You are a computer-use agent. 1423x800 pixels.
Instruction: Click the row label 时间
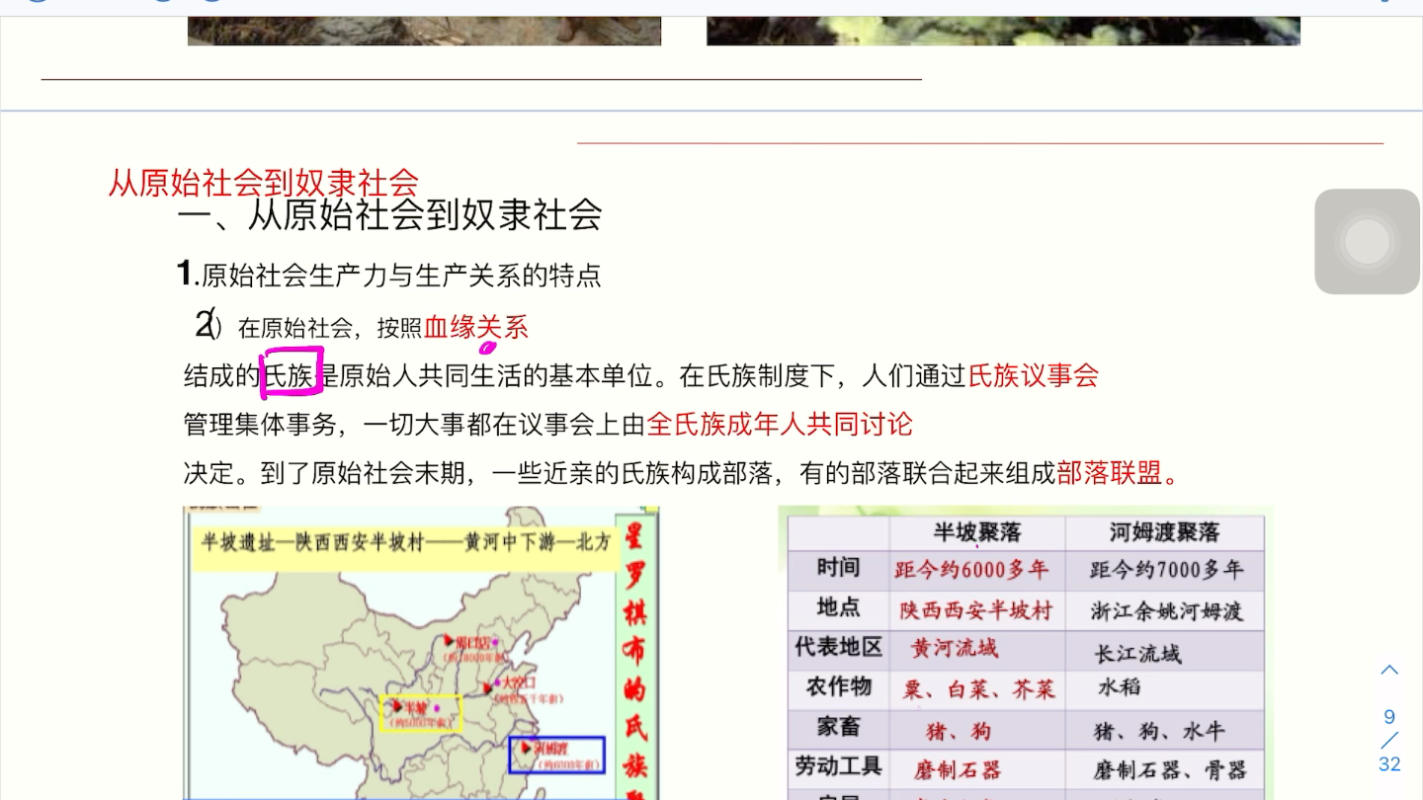[838, 568]
